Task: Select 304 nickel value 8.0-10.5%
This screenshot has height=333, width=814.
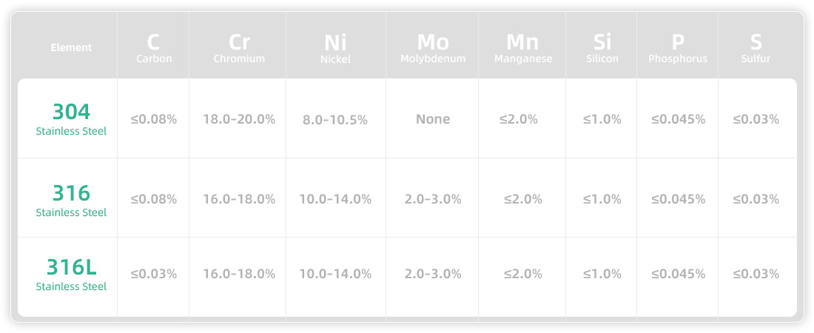Action: pyautogui.click(x=334, y=120)
